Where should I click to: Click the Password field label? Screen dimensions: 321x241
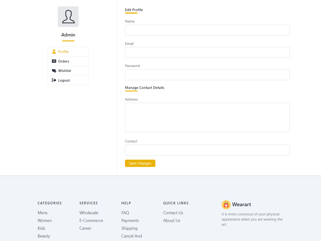(133, 66)
